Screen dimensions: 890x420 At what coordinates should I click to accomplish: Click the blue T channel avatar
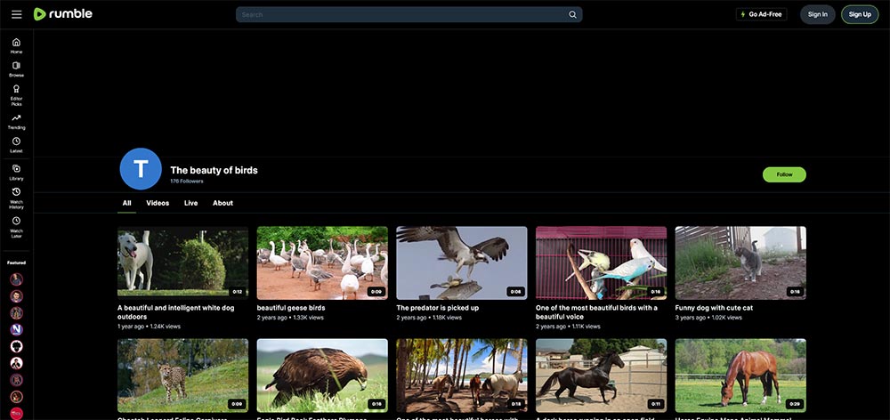click(x=141, y=168)
